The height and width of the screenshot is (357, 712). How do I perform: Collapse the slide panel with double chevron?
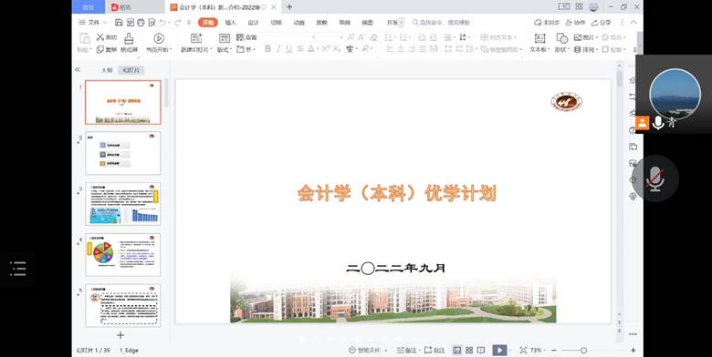[x=78, y=69]
